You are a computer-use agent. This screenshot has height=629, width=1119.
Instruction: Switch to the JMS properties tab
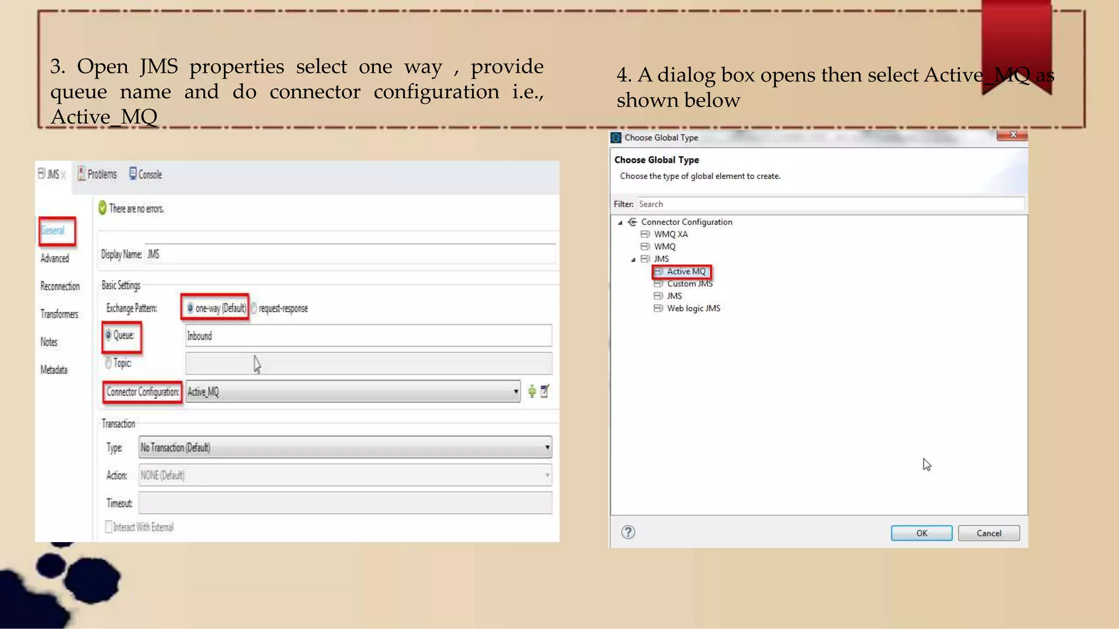[x=52, y=174]
